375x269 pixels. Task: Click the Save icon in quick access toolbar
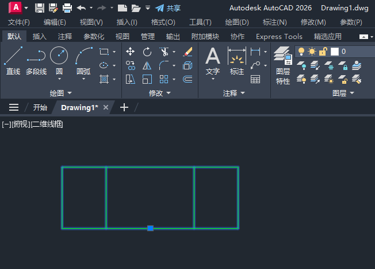point(40,8)
